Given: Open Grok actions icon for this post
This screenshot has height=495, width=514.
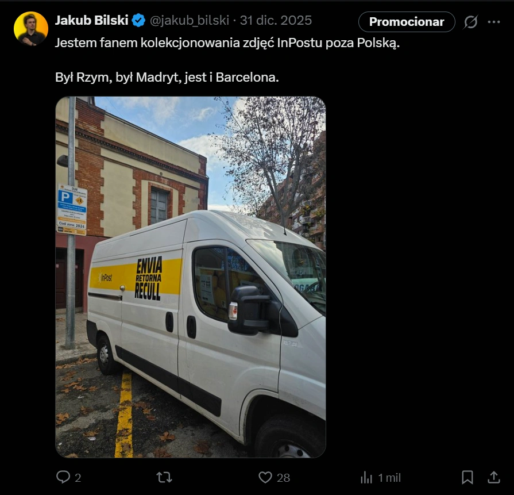Looking at the screenshot, I should 471,22.
